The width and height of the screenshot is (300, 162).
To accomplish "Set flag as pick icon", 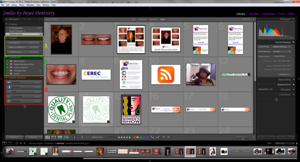I will (x=110, y=137).
